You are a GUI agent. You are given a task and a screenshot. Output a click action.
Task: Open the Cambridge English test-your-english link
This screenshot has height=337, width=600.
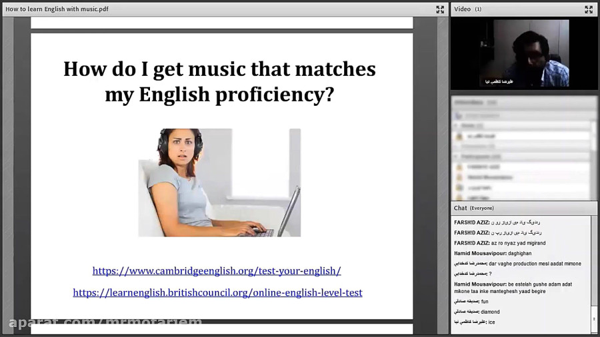click(217, 271)
